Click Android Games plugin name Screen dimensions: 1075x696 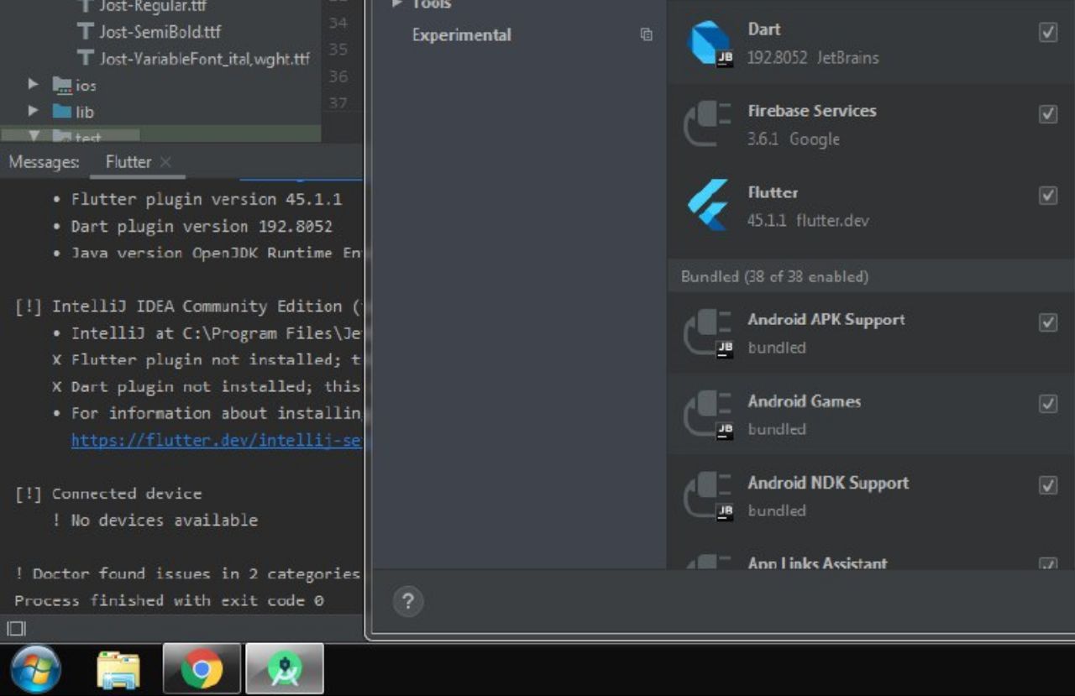[x=805, y=401]
